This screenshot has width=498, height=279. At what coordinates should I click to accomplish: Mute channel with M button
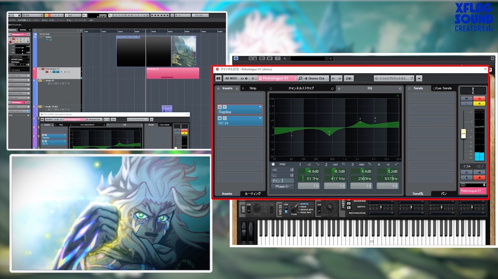466,99
